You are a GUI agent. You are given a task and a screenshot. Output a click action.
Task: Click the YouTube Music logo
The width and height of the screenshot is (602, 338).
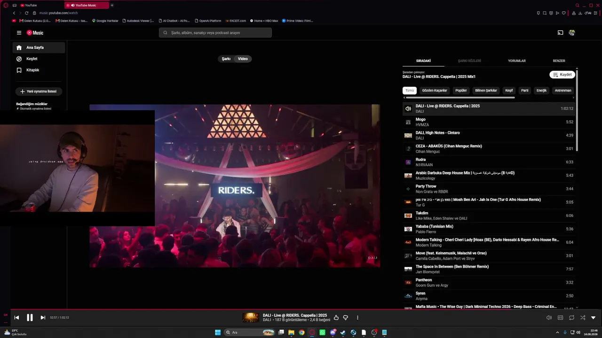(35, 33)
